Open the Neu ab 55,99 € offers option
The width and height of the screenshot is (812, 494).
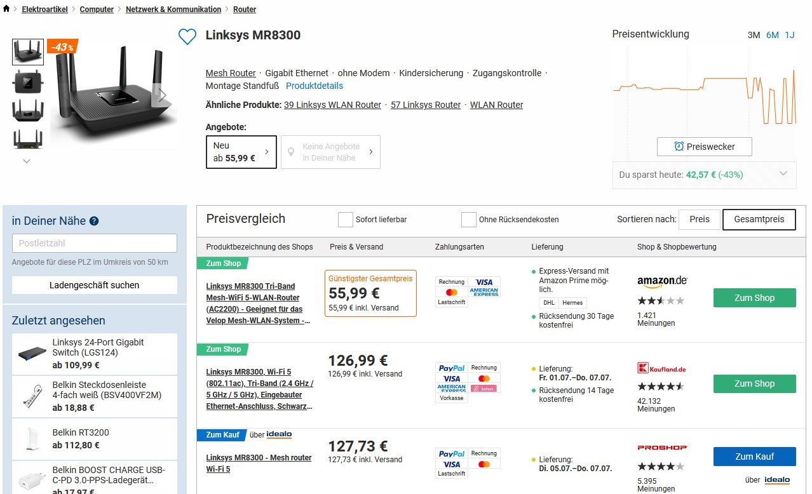coord(241,152)
